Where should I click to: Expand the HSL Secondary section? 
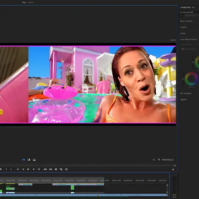tap(185, 93)
